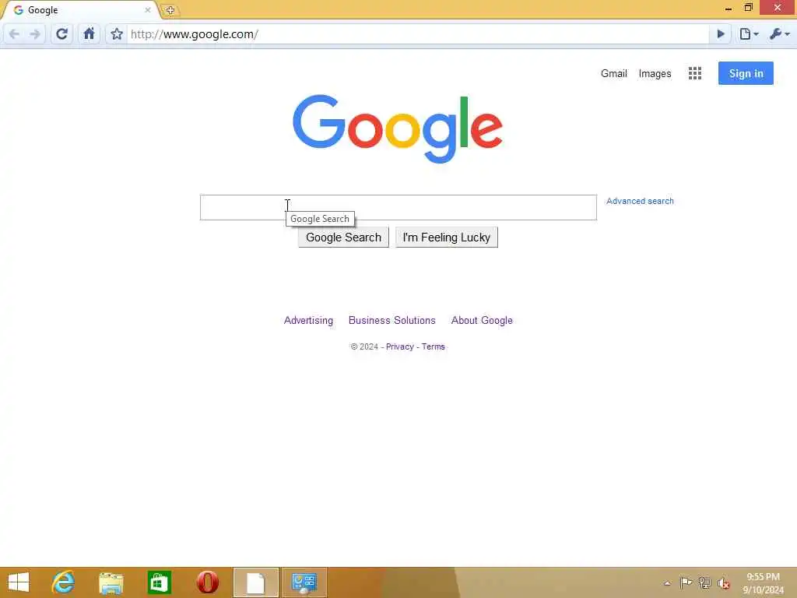Reload the page with the refresh icon
Image resolution: width=797 pixels, height=598 pixels.
click(x=61, y=34)
